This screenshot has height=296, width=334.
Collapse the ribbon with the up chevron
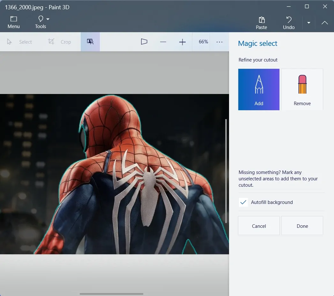[325, 23]
